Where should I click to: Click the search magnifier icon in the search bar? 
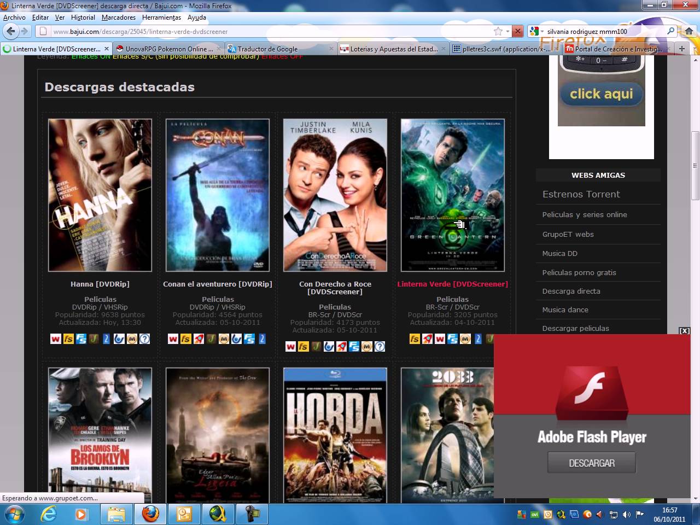click(671, 31)
